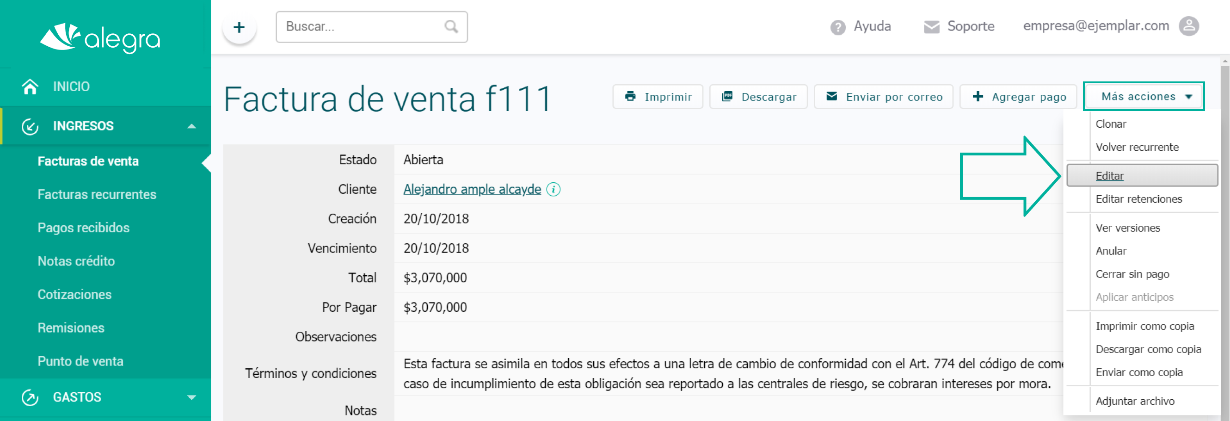Collapse the INGRESOS section arrow

191,126
